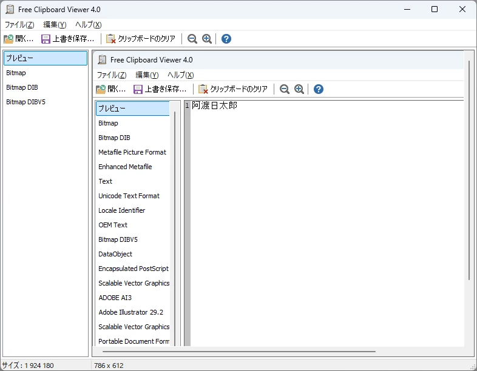Click the app icon in the main title bar
Screen dimensions: 477x371
[10, 10]
